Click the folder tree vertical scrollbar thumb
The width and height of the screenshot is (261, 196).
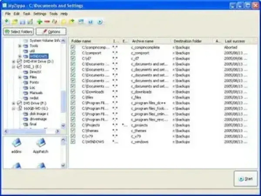pos(63,101)
